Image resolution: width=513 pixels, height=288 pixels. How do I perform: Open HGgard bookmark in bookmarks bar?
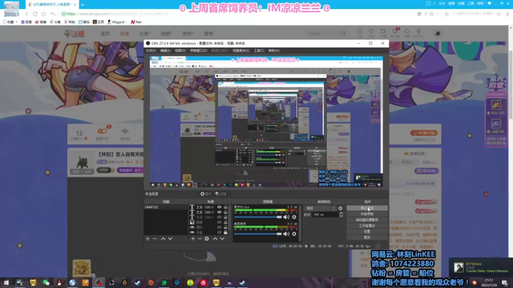[117, 22]
